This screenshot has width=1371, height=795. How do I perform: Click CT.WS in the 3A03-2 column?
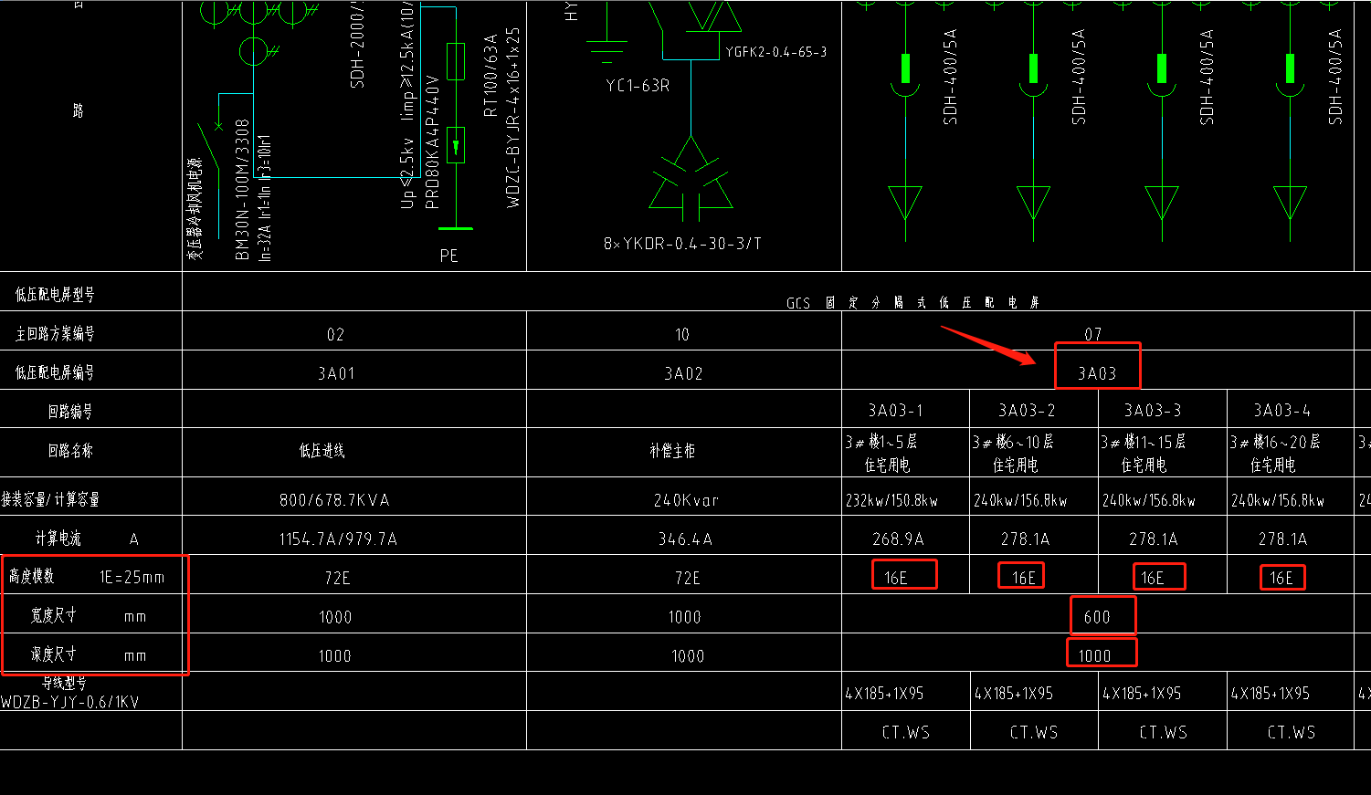click(1034, 732)
